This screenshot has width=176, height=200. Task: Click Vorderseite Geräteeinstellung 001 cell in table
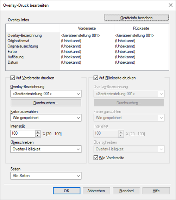point(81,36)
